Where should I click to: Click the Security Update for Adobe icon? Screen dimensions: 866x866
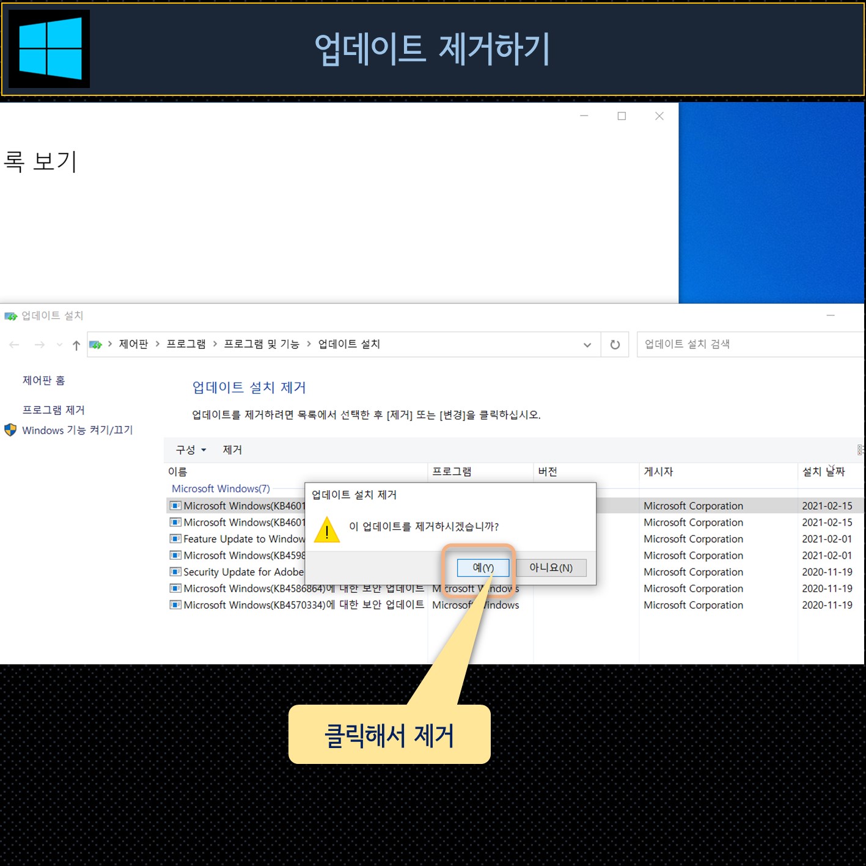tap(175, 572)
